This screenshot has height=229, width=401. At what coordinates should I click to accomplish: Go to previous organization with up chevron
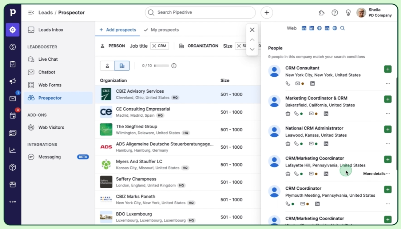click(x=252, y=40)
